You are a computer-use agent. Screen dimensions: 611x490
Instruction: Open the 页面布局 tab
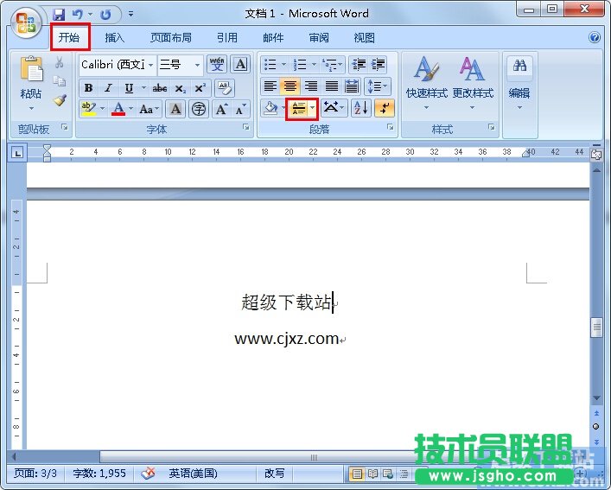tap(170, 38)
